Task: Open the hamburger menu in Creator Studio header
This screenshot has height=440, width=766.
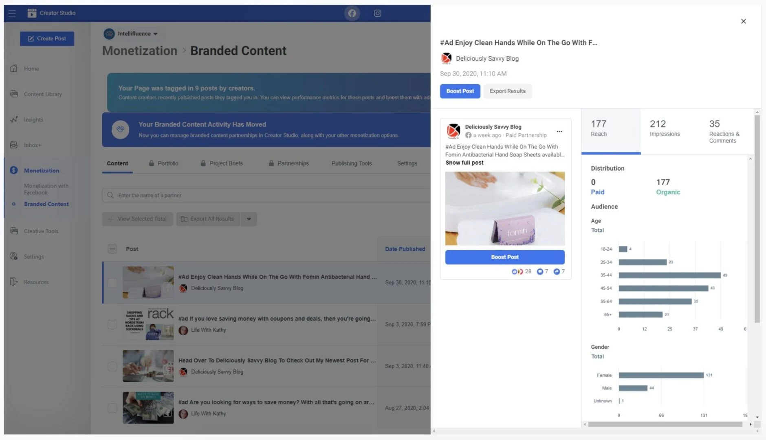Action: point(12,13)
